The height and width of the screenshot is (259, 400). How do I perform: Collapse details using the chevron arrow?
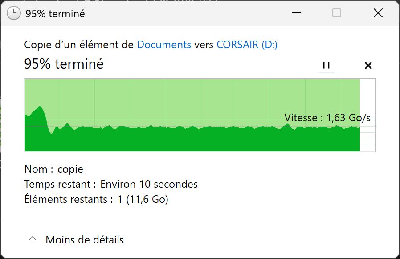pos(32,239)
